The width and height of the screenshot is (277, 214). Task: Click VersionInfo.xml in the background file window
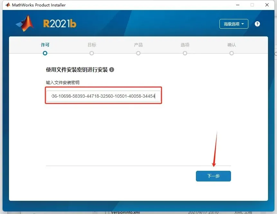[125, 212]
